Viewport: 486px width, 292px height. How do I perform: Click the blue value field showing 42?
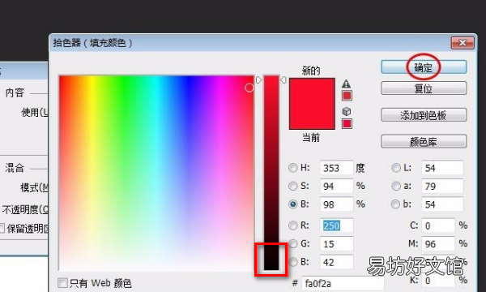click(337, 262)
